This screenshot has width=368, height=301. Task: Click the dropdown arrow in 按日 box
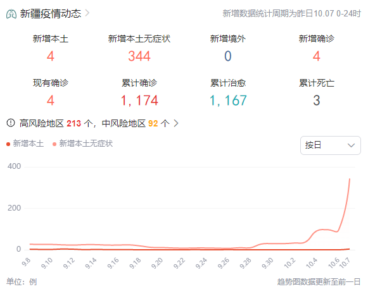pos(351,145)
